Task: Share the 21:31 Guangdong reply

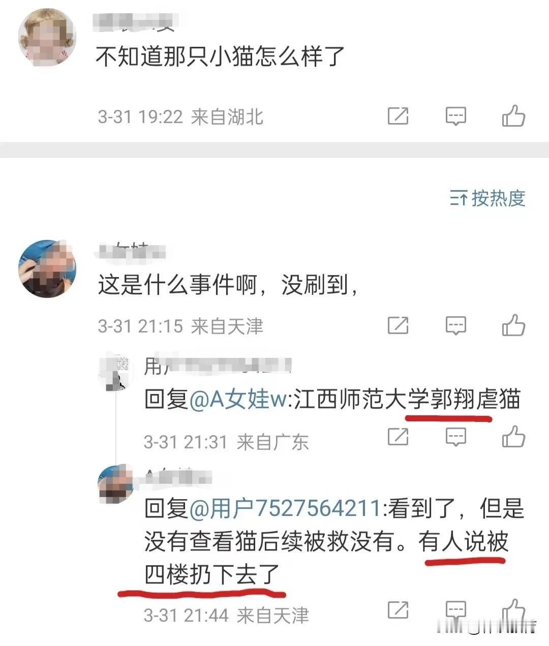Action: click(x=398, y=437)
